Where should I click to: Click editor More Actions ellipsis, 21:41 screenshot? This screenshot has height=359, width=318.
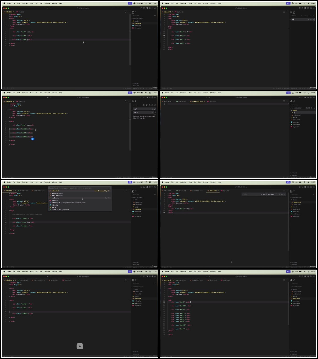[x=129, y=12]
